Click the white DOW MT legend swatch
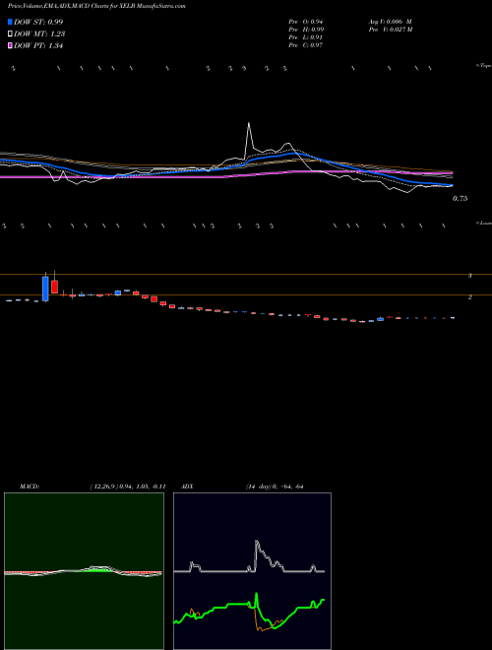The width and height of the screenshot is (492, 650). (x=11, y=34)
